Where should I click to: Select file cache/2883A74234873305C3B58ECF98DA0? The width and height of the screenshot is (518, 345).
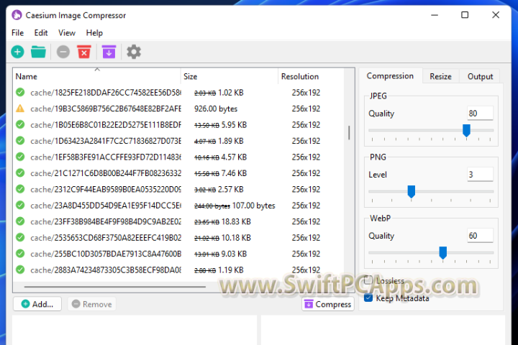[x=105, y=270]
